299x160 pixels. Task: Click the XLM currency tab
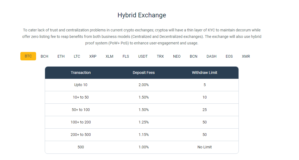(109, 56)
